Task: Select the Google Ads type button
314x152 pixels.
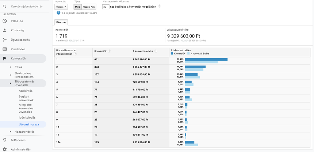Action: click(89, 7)
